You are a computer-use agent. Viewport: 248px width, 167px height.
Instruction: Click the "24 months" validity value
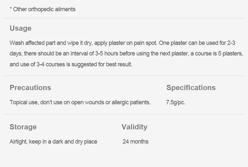click(136, 142)
